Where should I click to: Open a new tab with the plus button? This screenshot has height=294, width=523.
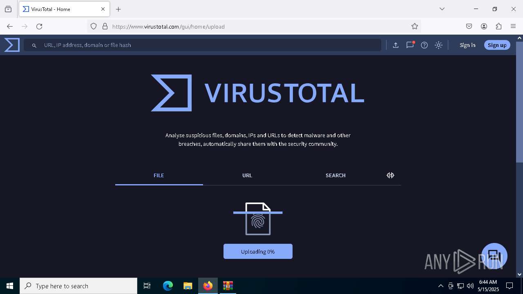(x=118, y=9)
